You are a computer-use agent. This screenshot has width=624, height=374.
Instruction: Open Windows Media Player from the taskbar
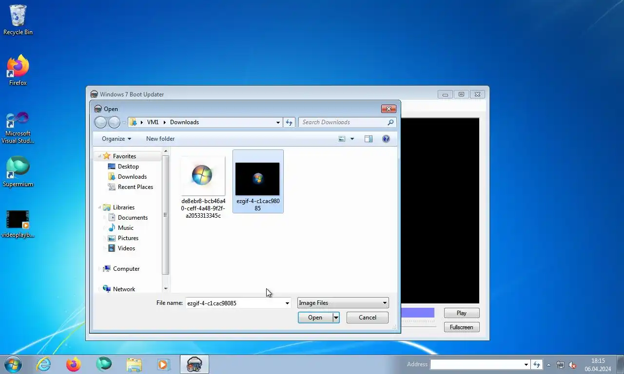pyautogui.click(x=163, y=364)
